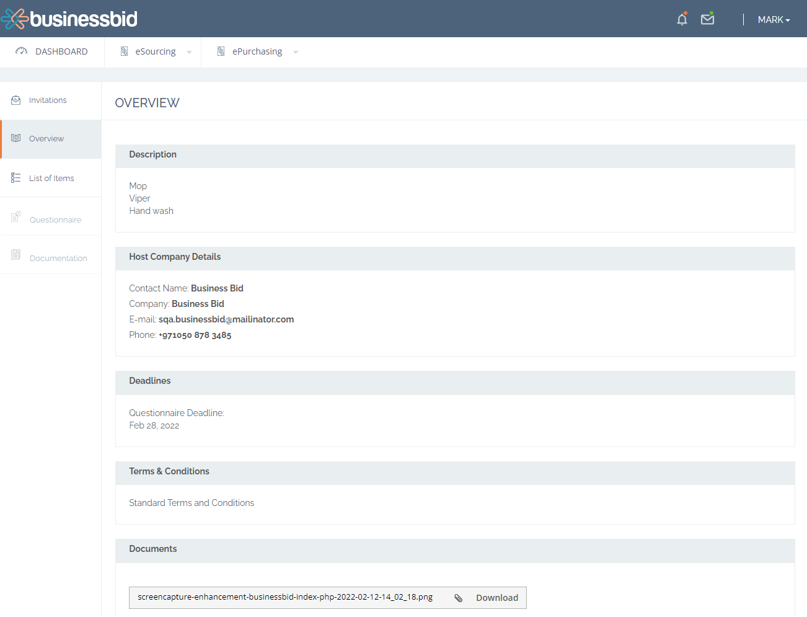Click the businessbid logo
Viewport: 807px width, 617px height.
coord(69,19)
